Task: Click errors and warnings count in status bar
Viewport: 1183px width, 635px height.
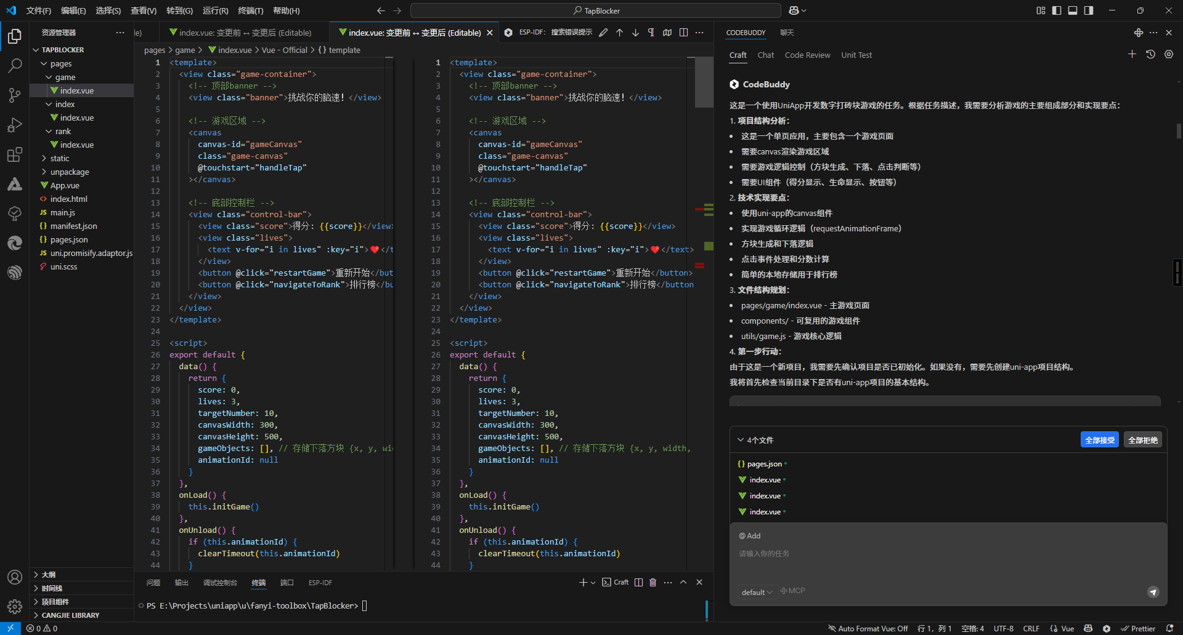Action: click(42, 628)
